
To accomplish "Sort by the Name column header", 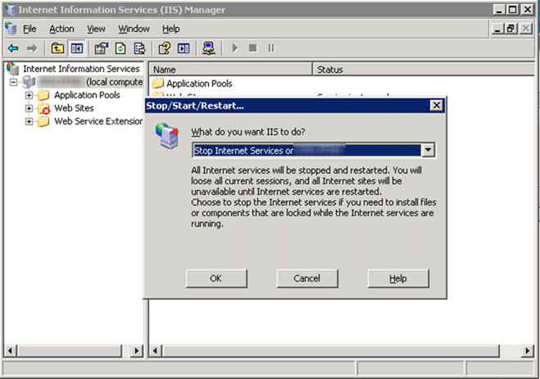I will 231,70.
